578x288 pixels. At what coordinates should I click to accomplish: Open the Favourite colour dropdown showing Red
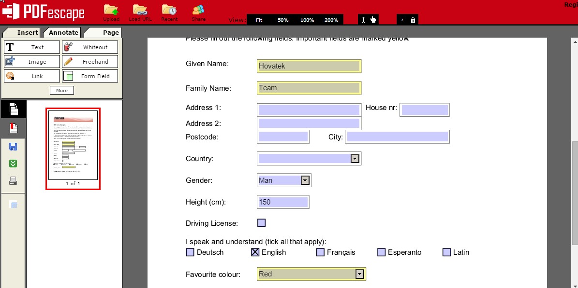[x=359, y=274]
